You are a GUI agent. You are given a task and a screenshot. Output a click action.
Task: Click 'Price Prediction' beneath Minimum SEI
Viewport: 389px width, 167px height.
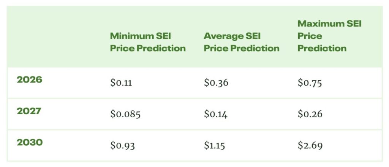click(148, 48)
